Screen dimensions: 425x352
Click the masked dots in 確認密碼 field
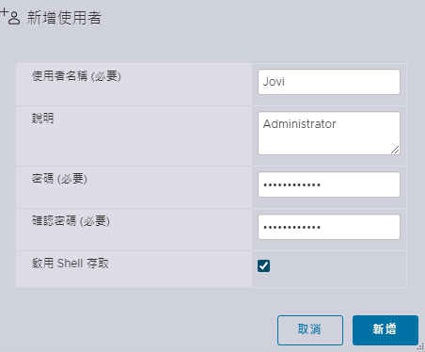coord(291,227)
